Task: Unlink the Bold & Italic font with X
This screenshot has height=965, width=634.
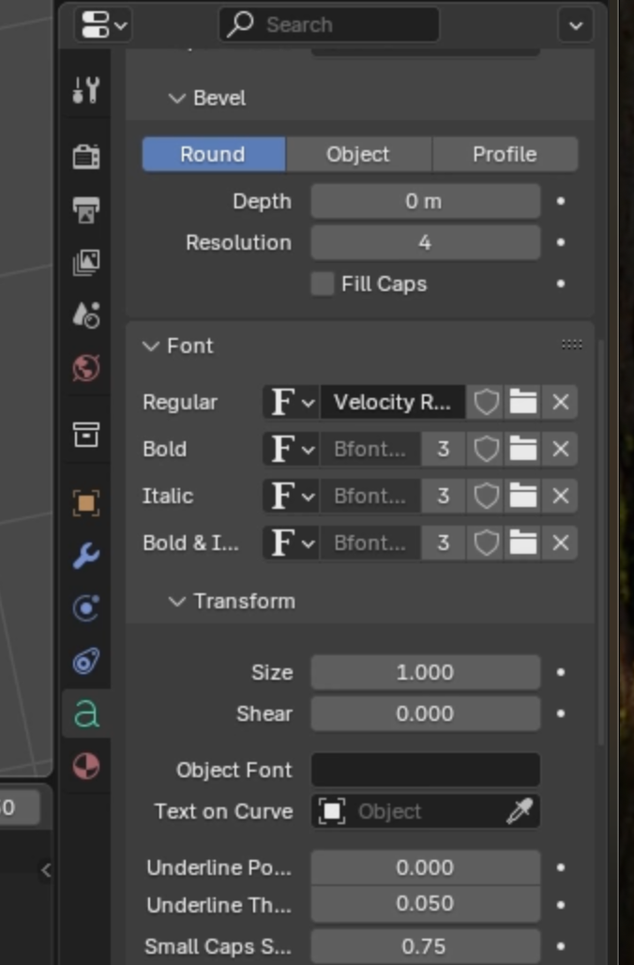Action: [x=560, y=543]
